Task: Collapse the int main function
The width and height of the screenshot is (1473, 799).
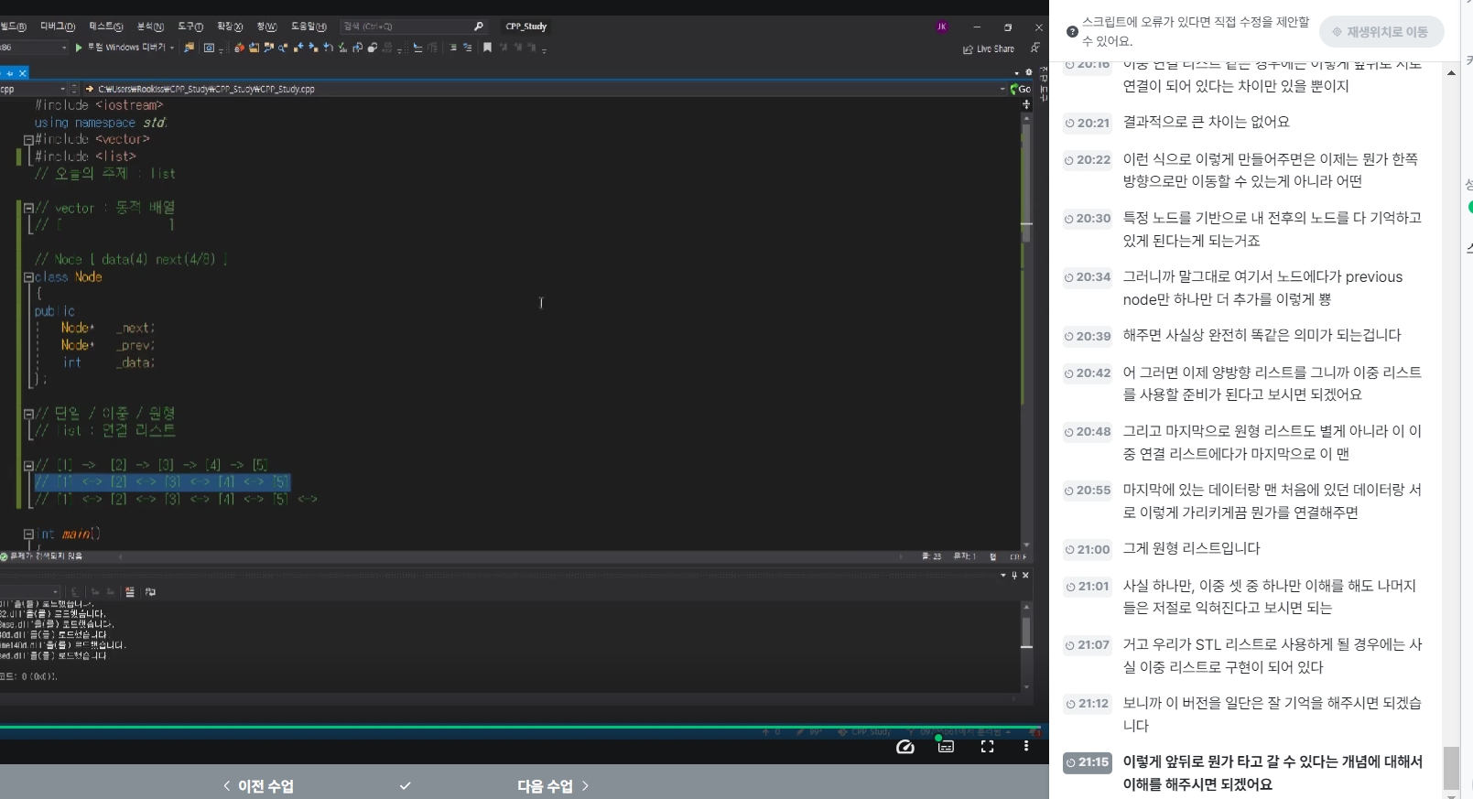Action: click(28, 534)
